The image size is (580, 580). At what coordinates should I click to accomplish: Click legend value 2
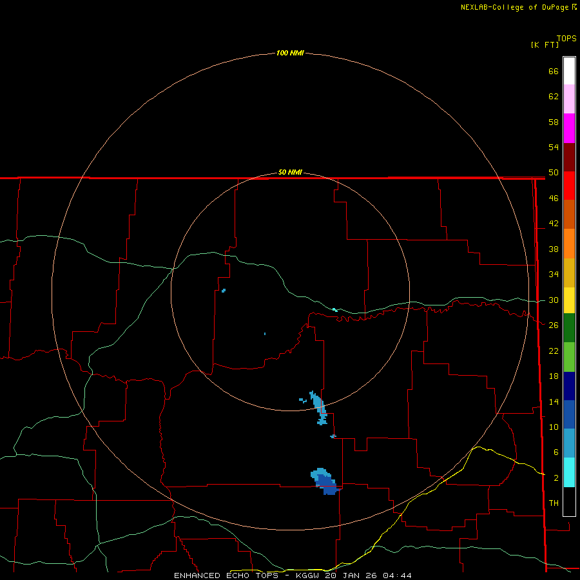point(556,478)
